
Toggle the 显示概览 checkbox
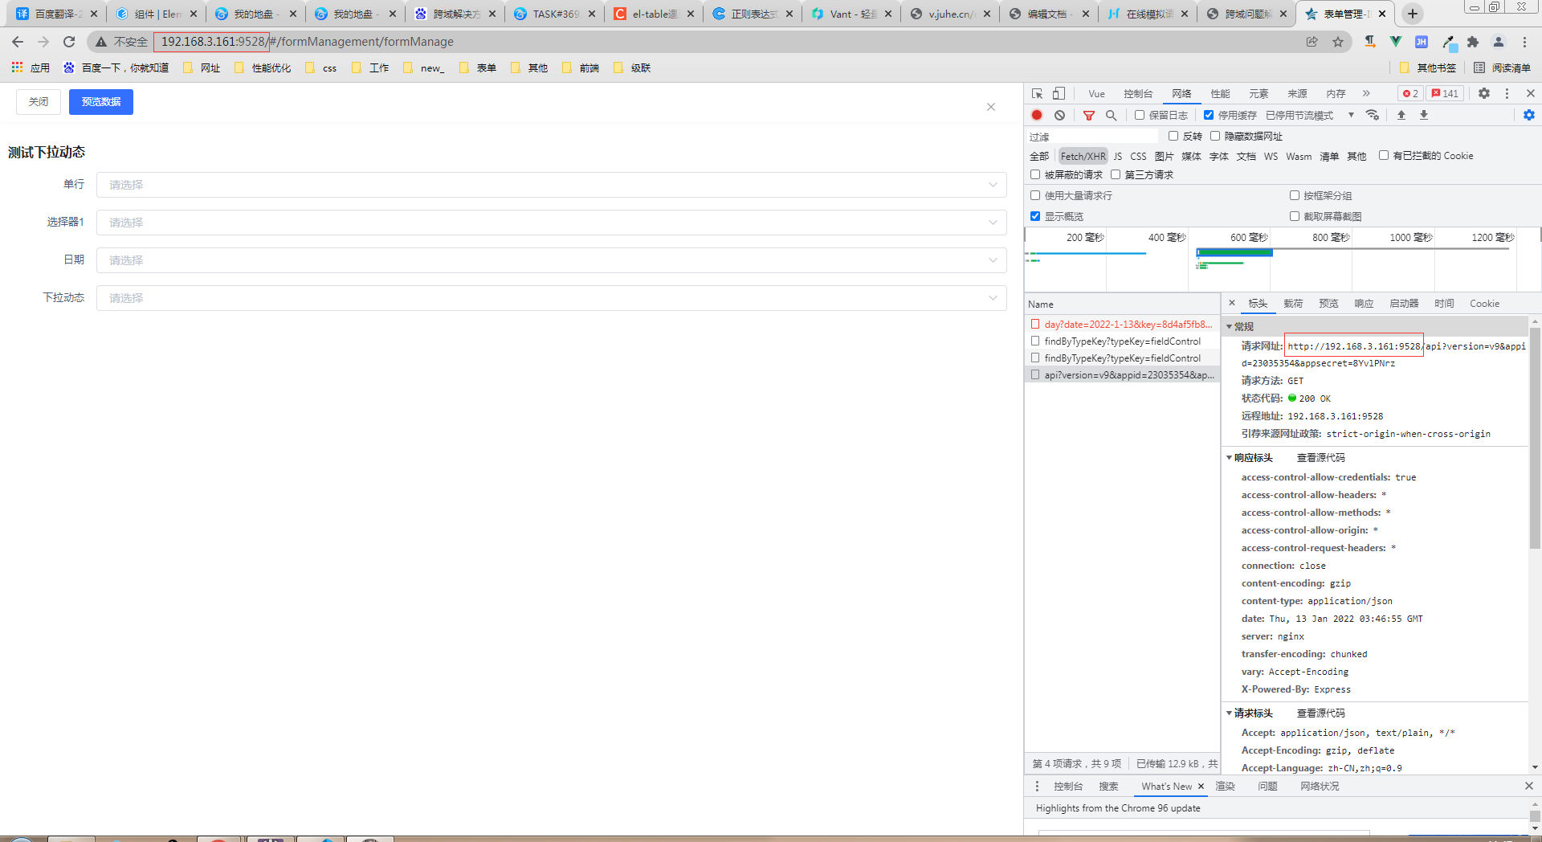click(1035, 216)
